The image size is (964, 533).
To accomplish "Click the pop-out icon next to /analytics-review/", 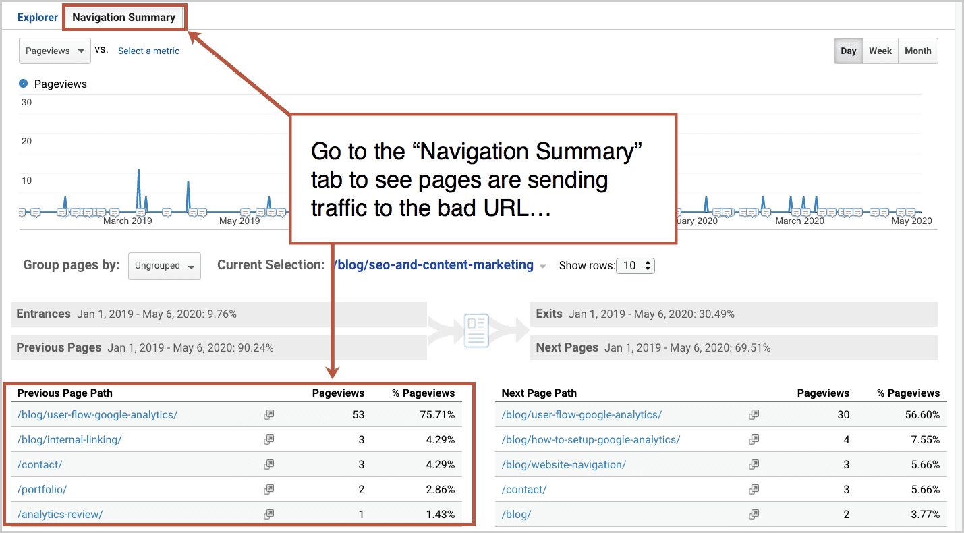I will pos(268,513).
